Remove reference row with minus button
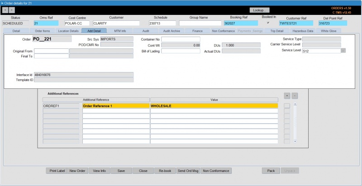This screenshot has width=362, height=186. [295, 96]
